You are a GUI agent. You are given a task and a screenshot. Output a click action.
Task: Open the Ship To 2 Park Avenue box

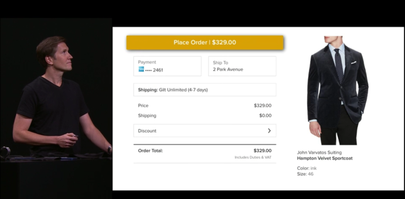pyautogui.click(x=242, y=66)
